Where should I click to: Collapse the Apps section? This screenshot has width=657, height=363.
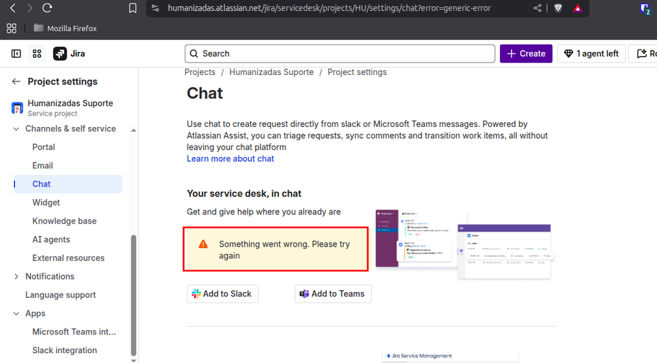(x=16, y=314)
